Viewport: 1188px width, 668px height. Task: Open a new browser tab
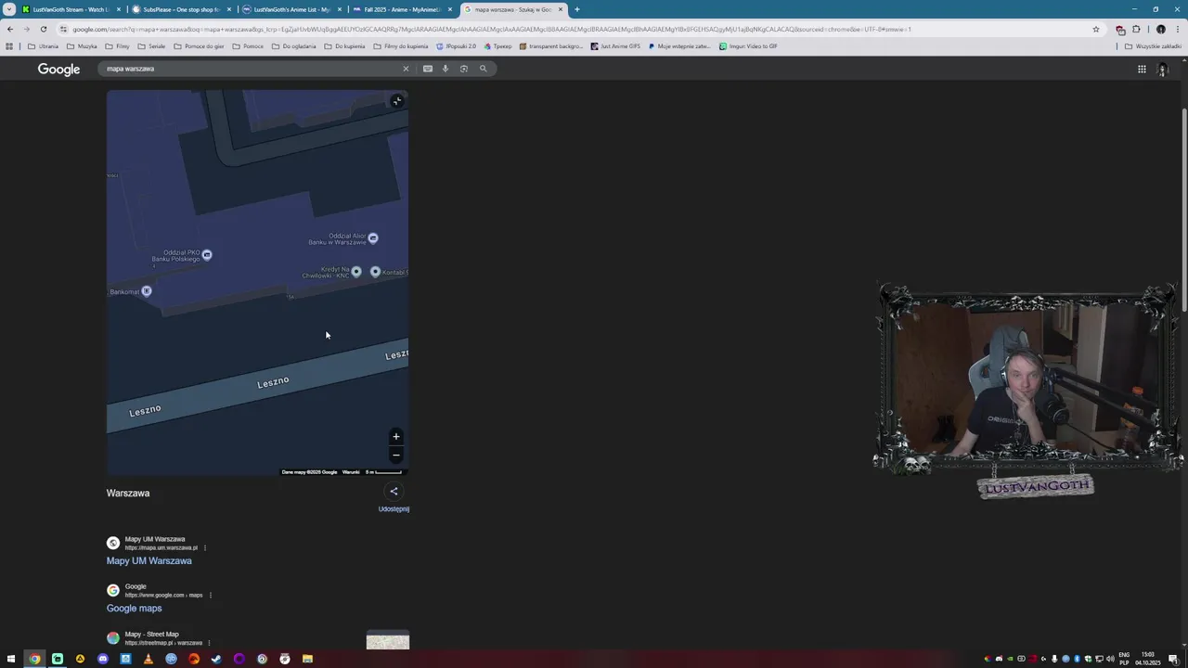pyautogui.click(x=576, y=9)
